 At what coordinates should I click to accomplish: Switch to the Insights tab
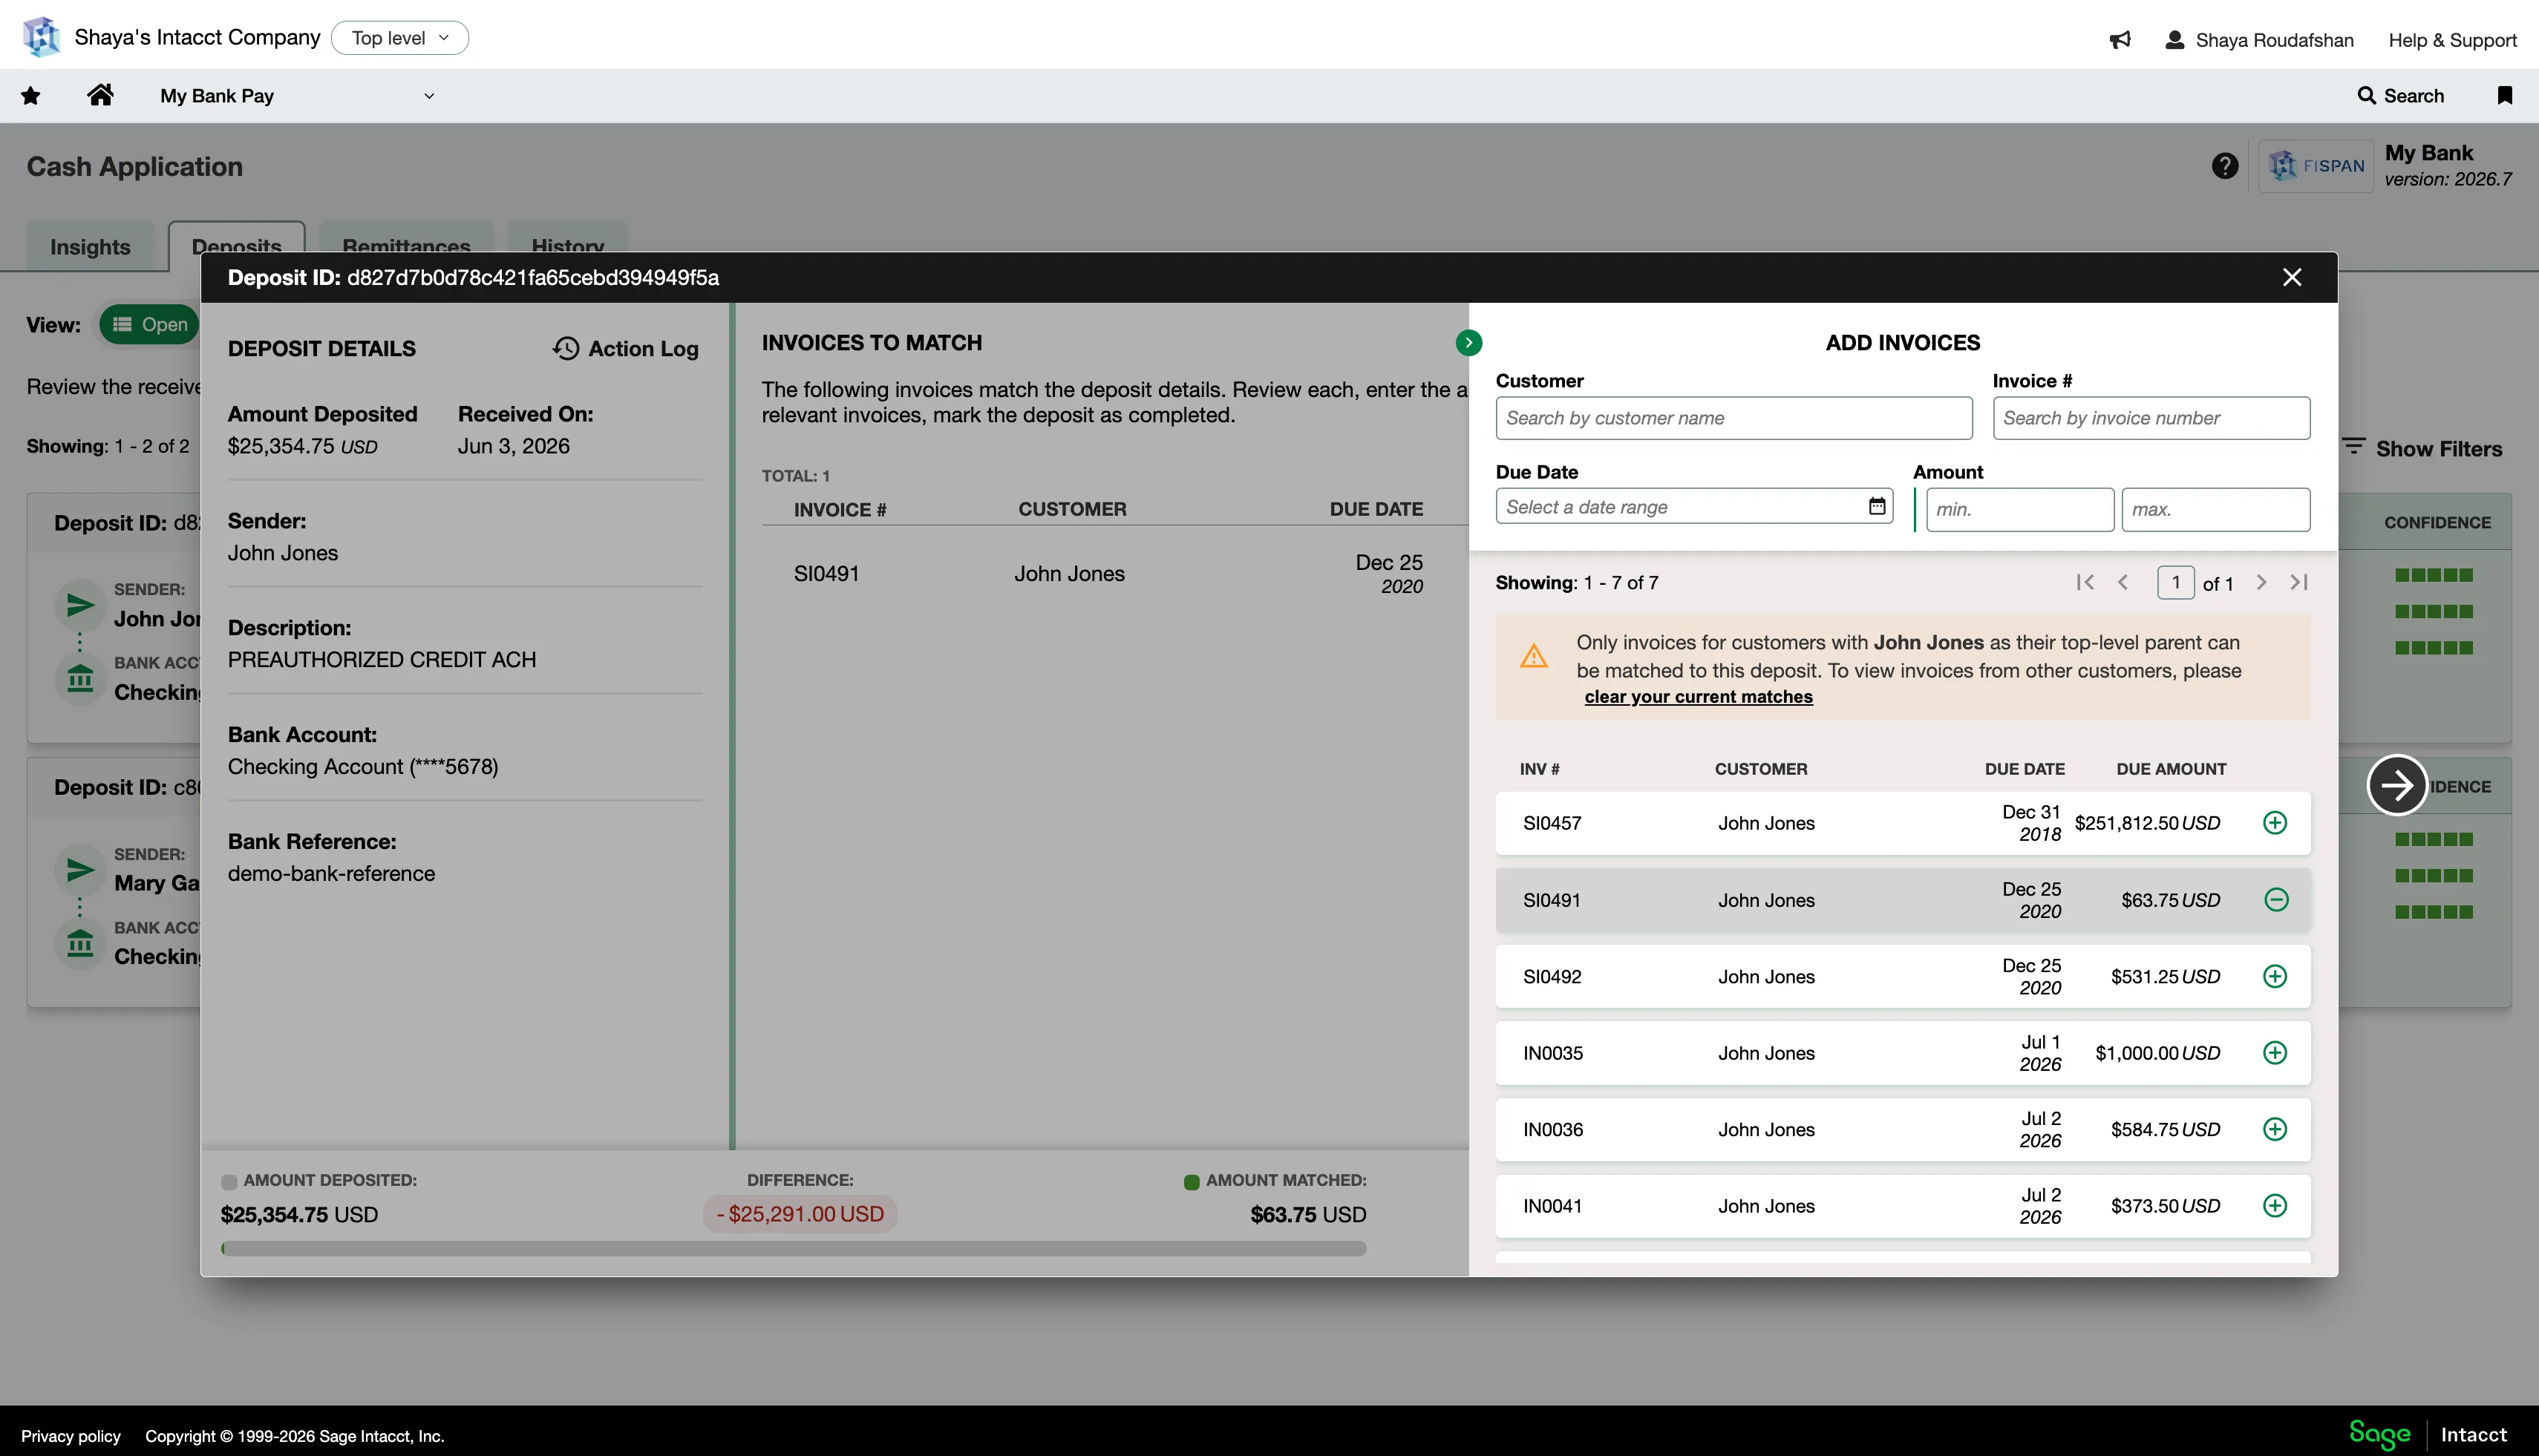point(90,246)
